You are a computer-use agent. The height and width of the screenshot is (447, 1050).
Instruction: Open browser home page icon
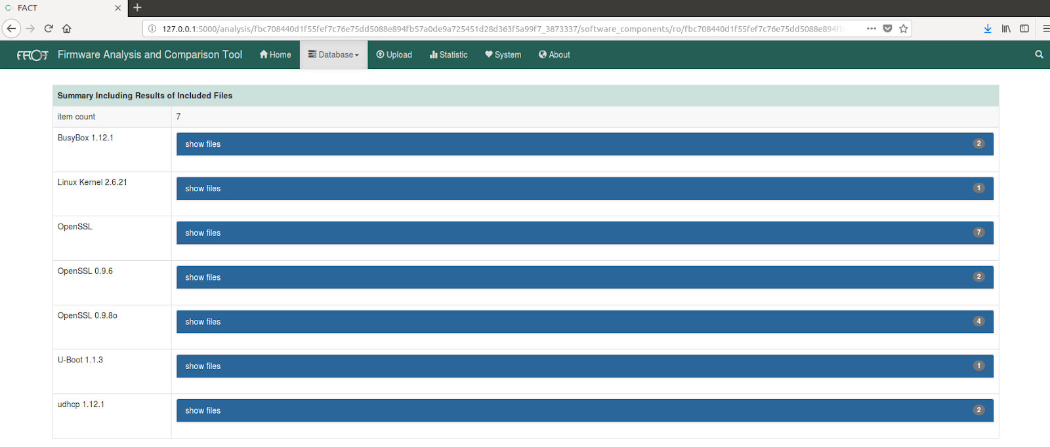(x=67, y=28)
